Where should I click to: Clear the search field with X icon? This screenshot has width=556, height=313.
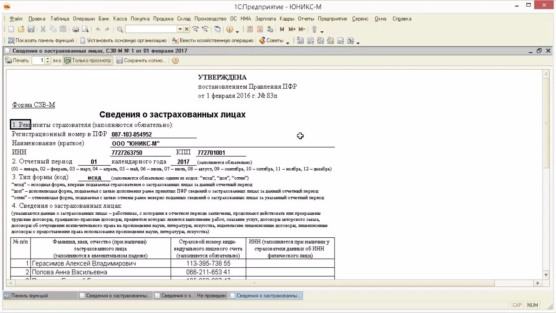point(187,29)
